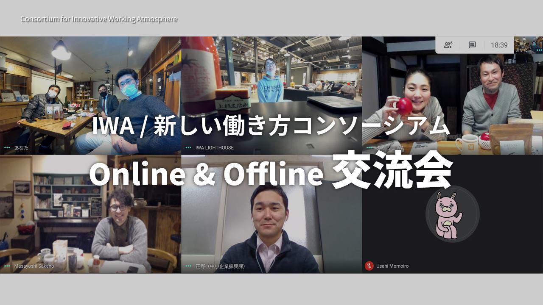Image resolution: width=543 pixels, height=305 pixels.
Task: Click the muted microphone icon for Usahi Momoiro
Action: (369, 266)
